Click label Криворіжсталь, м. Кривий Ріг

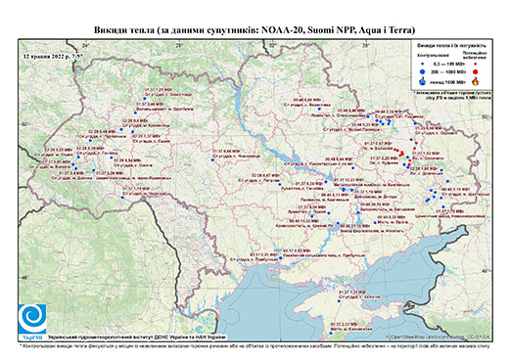click(x=304, y=226)
